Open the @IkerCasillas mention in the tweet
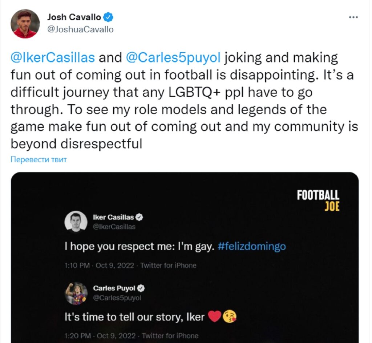Image resolution: width=372 pixels, height=343 pixels. [53, 58]
